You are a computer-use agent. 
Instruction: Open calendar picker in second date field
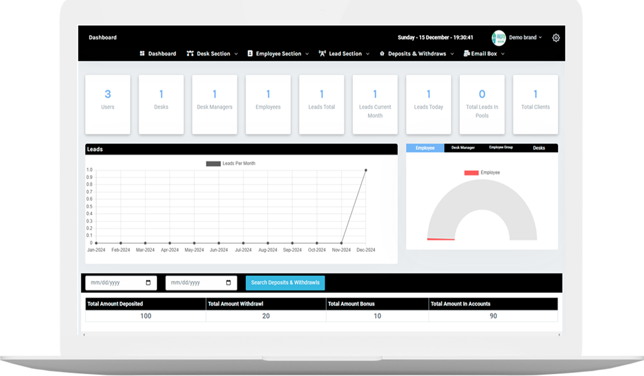tap(228, 282)
